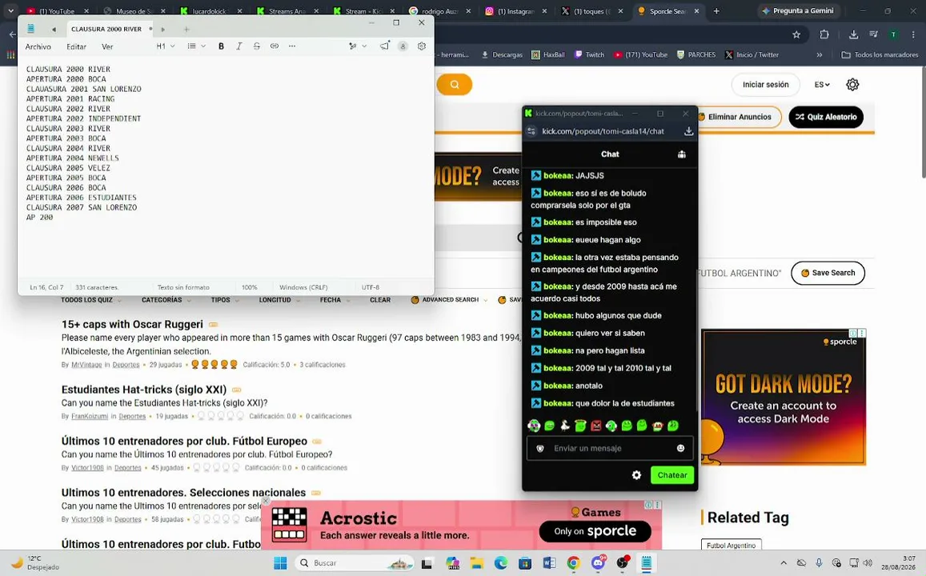Viewport: 926px width, 576px height.
Task: Expand the LONGITUD filter dropdown
Action: [x=279, y=300]
